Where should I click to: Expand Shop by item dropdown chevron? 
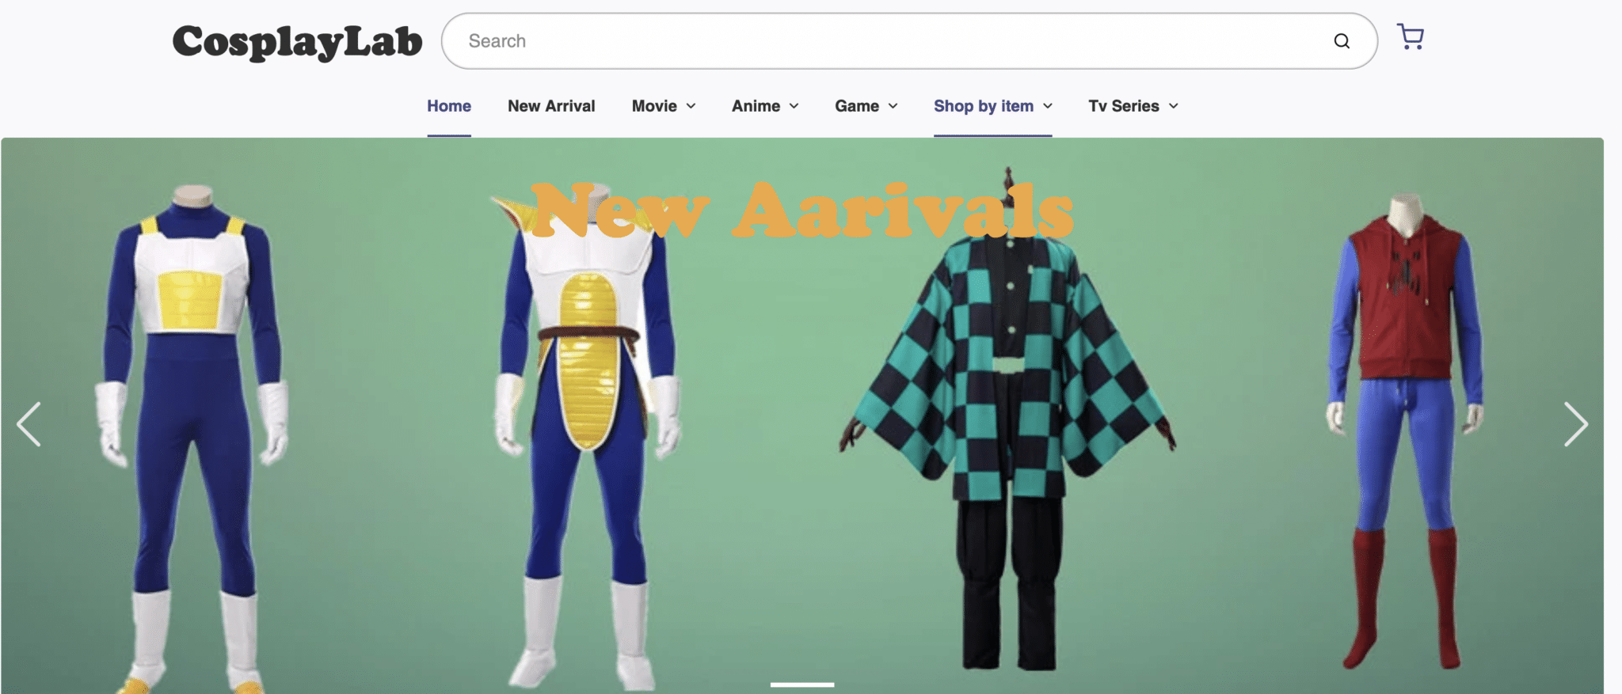pos(1047,106)
